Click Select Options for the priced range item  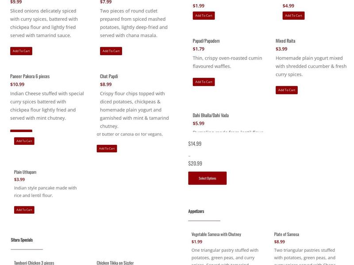(x=208, y=178)
